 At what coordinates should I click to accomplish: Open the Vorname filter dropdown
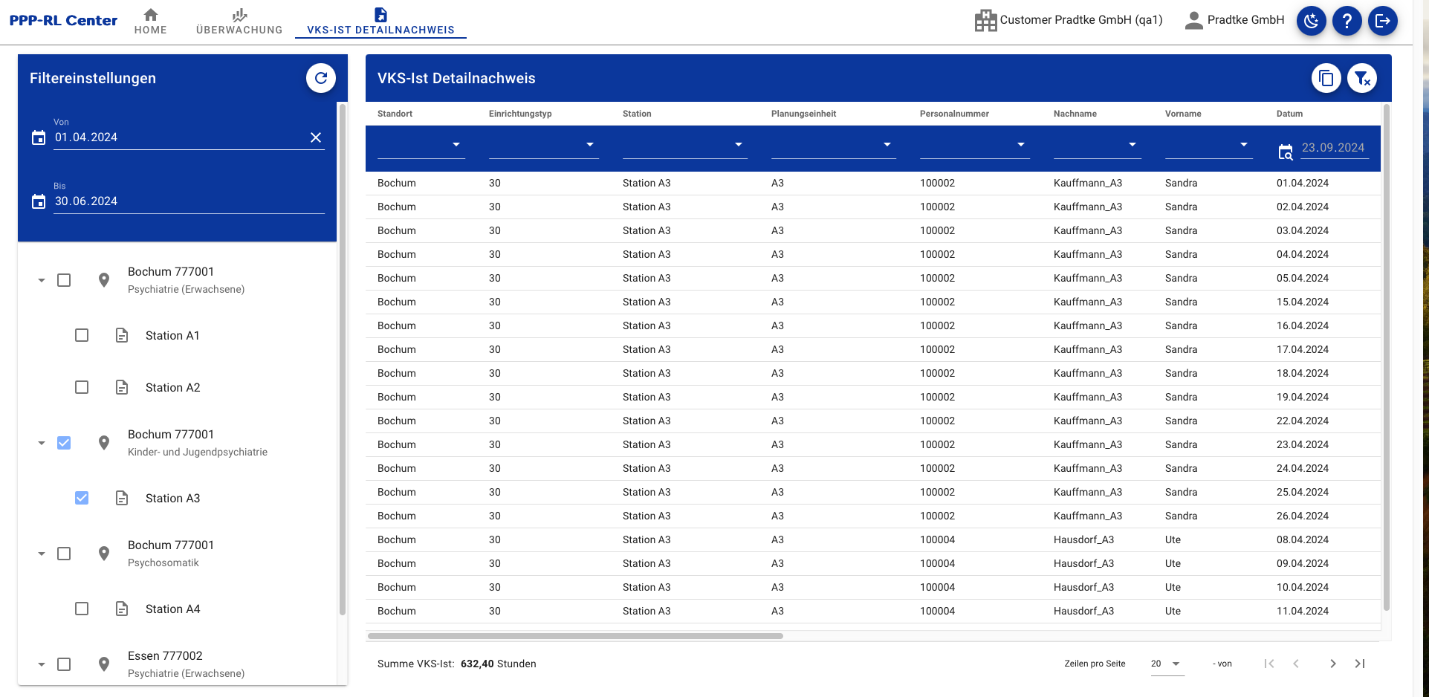[1209, 145]
